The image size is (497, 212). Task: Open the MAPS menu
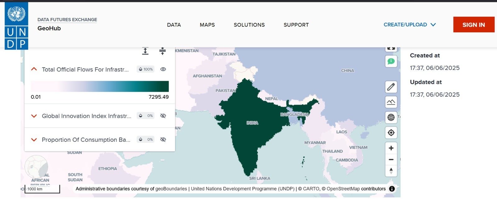pyautogui.click(x=207, y=25)
